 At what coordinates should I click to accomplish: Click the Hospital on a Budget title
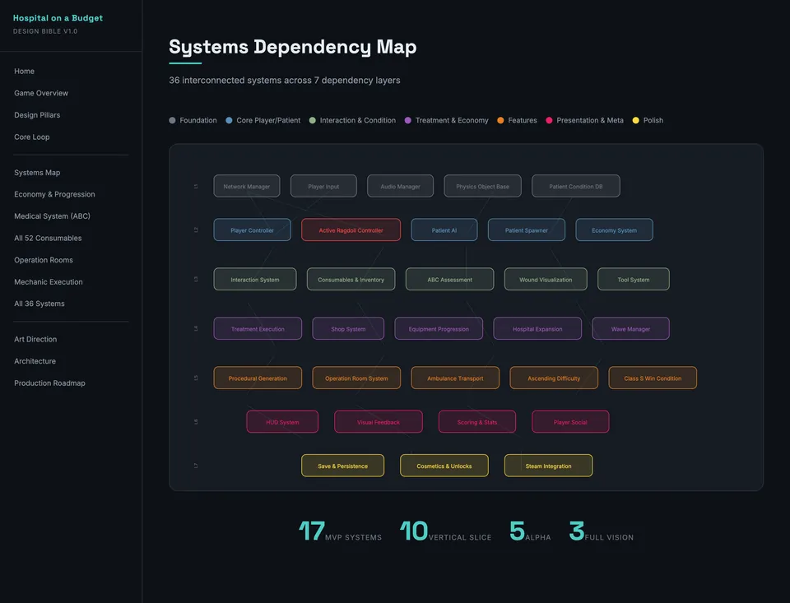58,18
